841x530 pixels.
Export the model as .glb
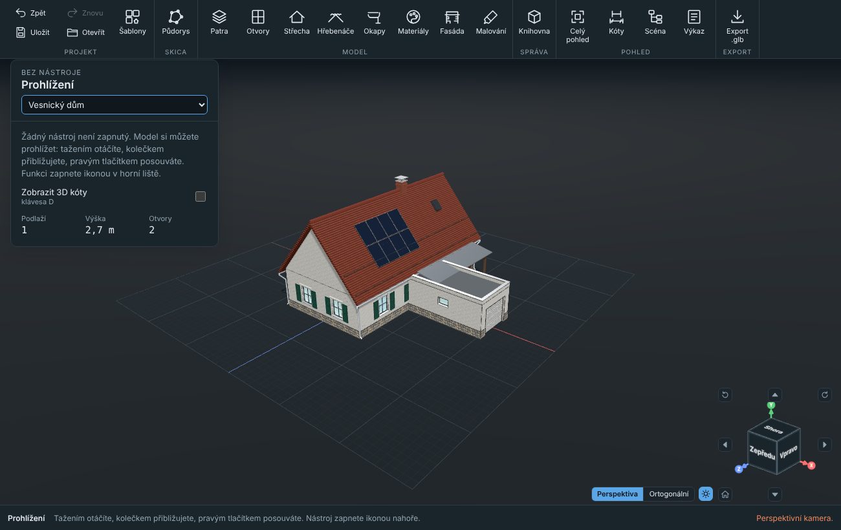click(x=737, y=26)
